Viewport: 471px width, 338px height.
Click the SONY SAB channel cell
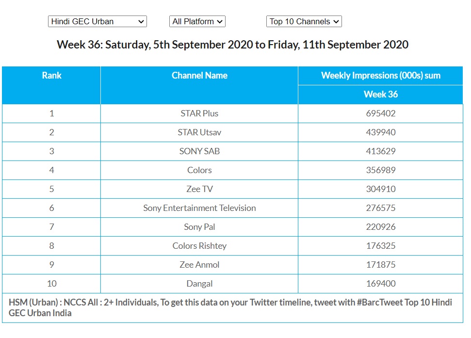[199, 151]
